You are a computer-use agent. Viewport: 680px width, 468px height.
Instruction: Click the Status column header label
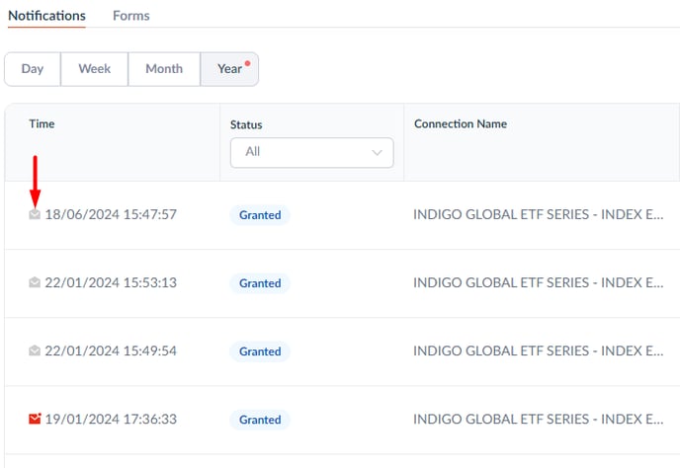pos(246,124)
